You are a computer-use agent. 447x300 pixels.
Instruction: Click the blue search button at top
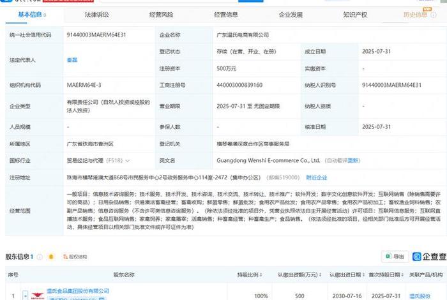coord(250,1)
